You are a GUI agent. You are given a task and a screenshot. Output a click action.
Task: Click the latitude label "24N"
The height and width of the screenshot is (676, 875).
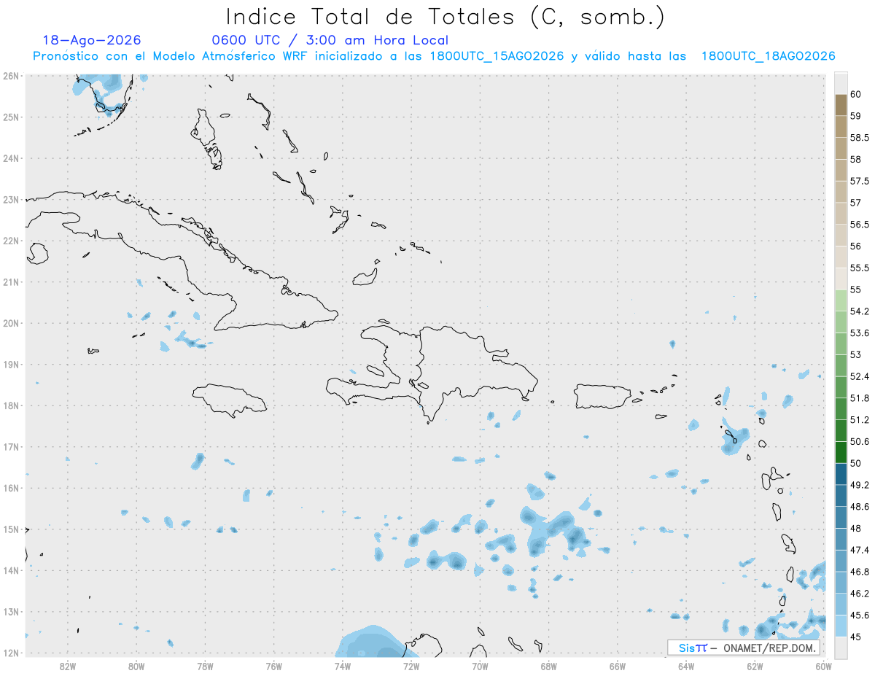(x=11, y=158)
